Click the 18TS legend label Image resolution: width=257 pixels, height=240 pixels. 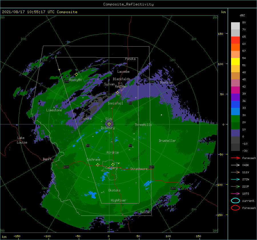point(246,194)
